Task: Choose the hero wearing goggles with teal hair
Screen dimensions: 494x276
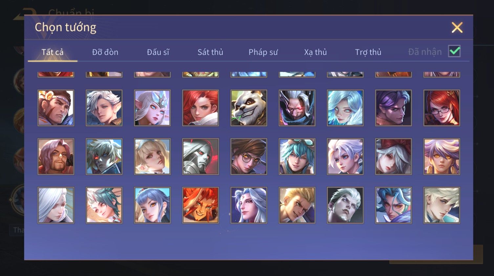Action: point(297,157)
